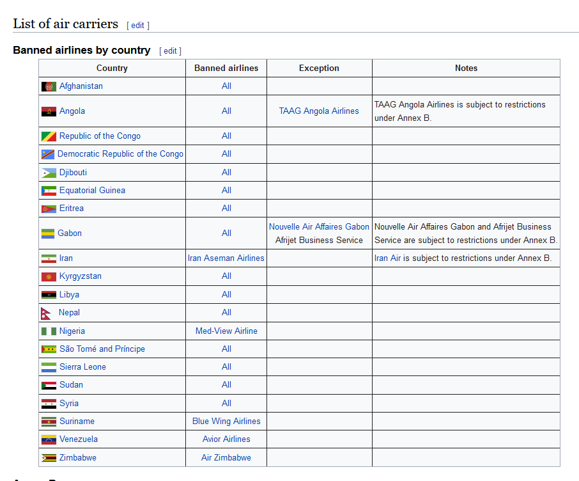Follow the Iran Air link in Notes
The height and width of the screenshot is (481, 579).
click(387, 258)
